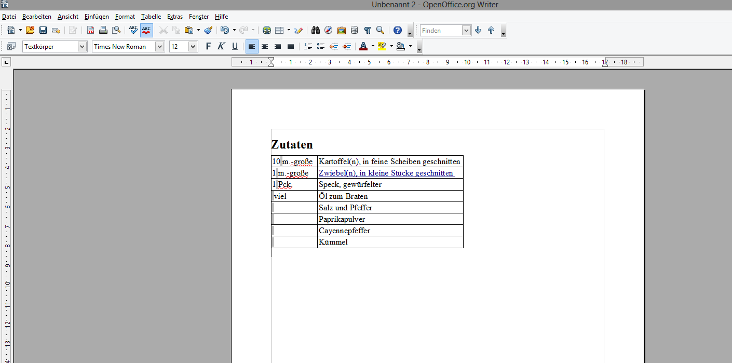Open the font size 12 dropdown
This screenshot has width=732, height=363.
coord(193,47)
